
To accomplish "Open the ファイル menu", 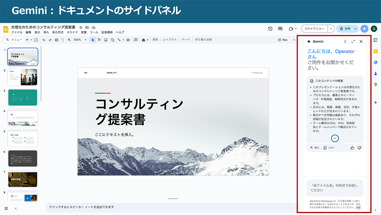I will coord(17,32).
